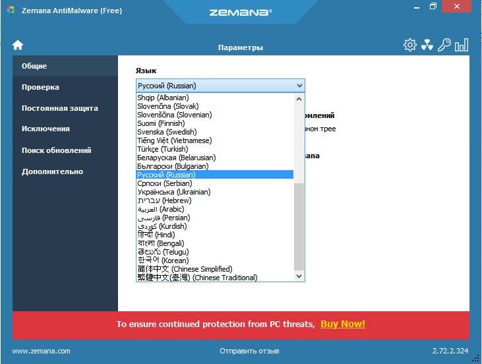Select Suomi (Finnish) language

pyautogui.click(x=215, y=123)
